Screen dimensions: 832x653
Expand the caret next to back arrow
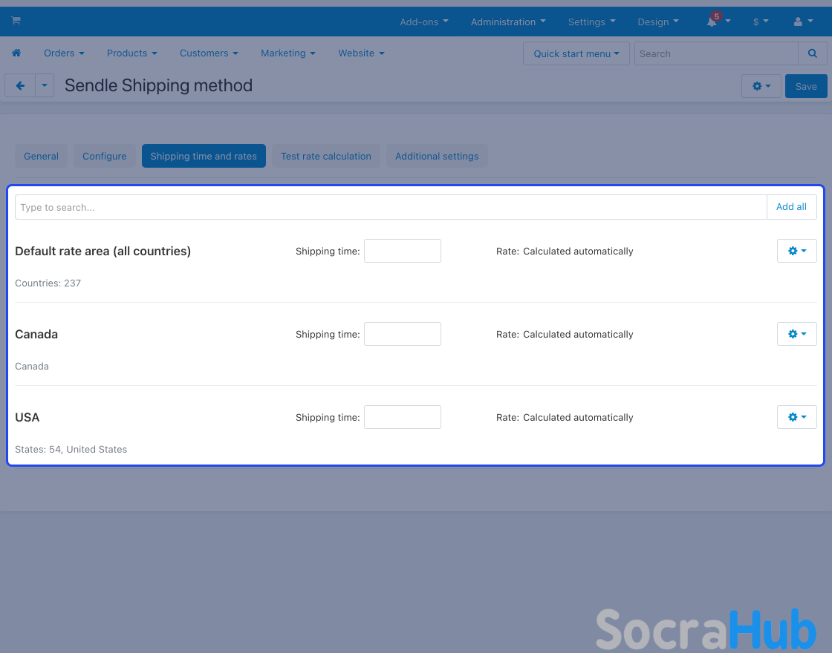pos(45,85)
